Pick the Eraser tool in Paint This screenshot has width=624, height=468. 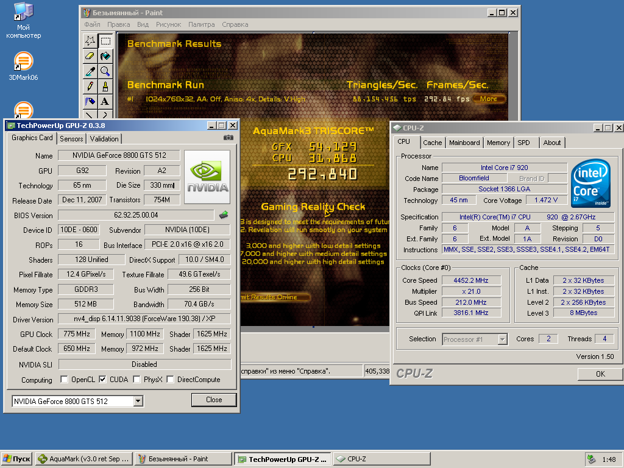[x=90, y=56]
